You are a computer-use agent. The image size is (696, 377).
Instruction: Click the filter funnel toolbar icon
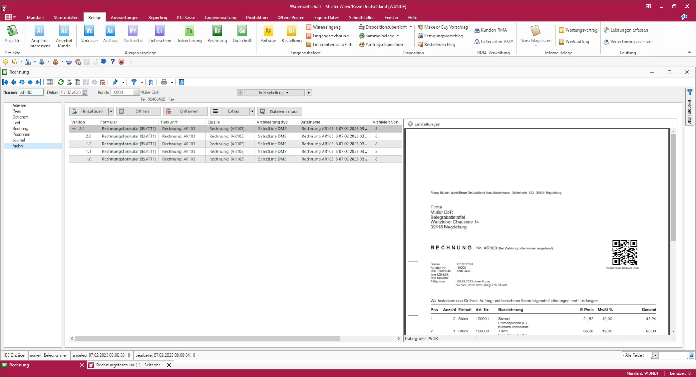[x=134, y=82]
